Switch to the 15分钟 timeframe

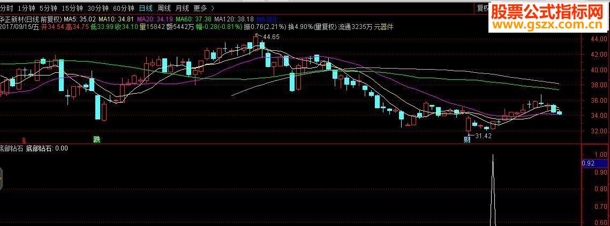click(x=72, y=8)
